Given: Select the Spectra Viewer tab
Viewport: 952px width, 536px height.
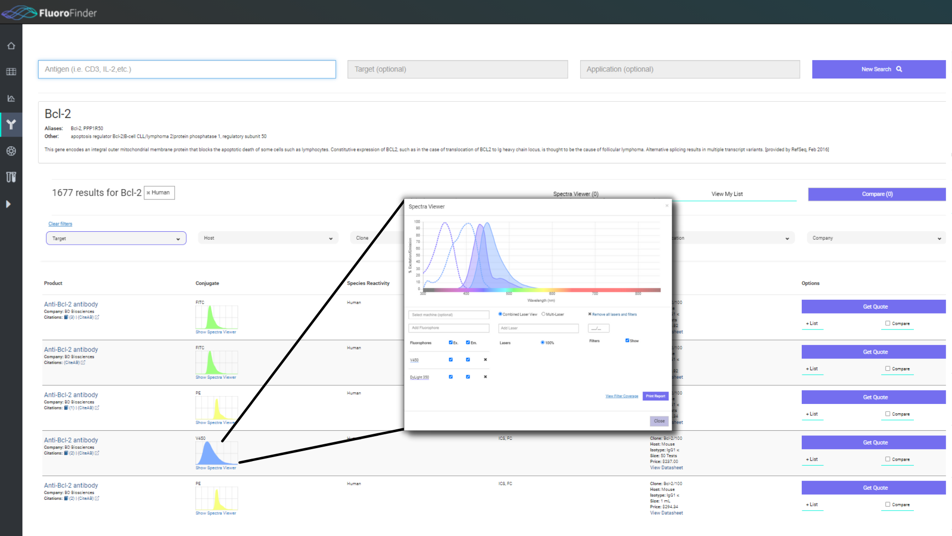Looking at the screenshot, I should [x=576, y=194].
